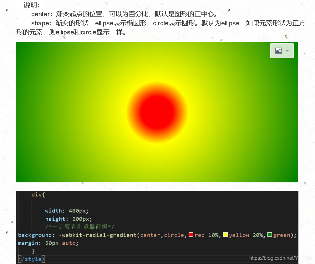Click the red color swatch before 'red 10%'
Image resolution: width=315 pixels, height=264 pixels.
(x=191, y=235)
